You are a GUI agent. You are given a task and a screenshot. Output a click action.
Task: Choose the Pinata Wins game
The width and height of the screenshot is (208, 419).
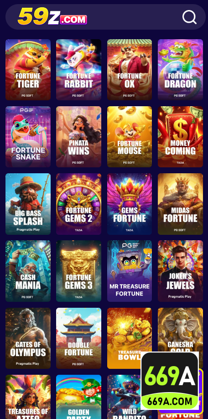pyautogui.click(x=78, y=137)
